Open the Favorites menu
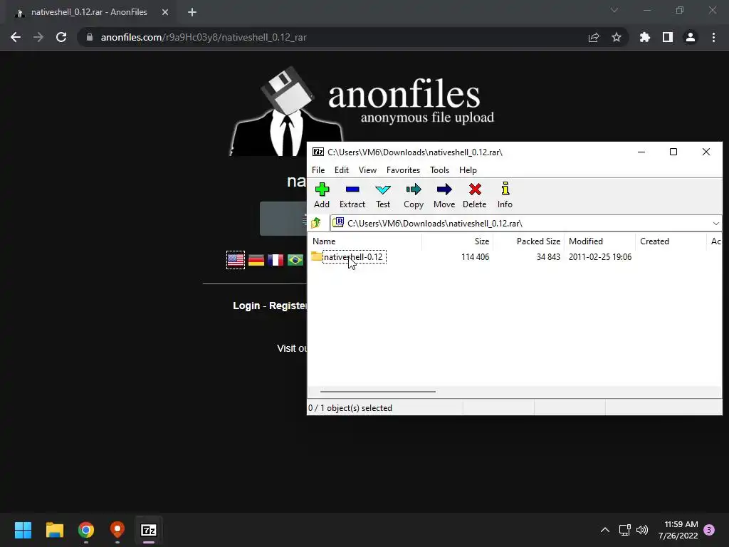Viewport: 729px width, 547px height. pos(403,170)
